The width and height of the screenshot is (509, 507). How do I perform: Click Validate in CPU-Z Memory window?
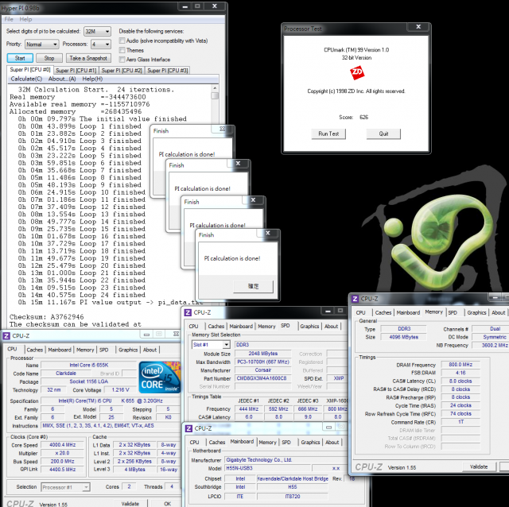[x=479, y=466]
